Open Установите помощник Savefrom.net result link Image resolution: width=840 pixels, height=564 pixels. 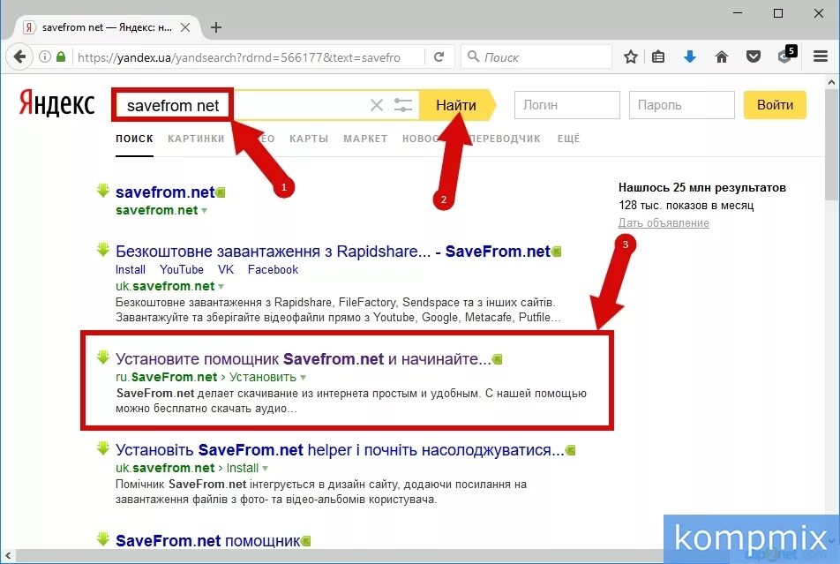point(304,358)
